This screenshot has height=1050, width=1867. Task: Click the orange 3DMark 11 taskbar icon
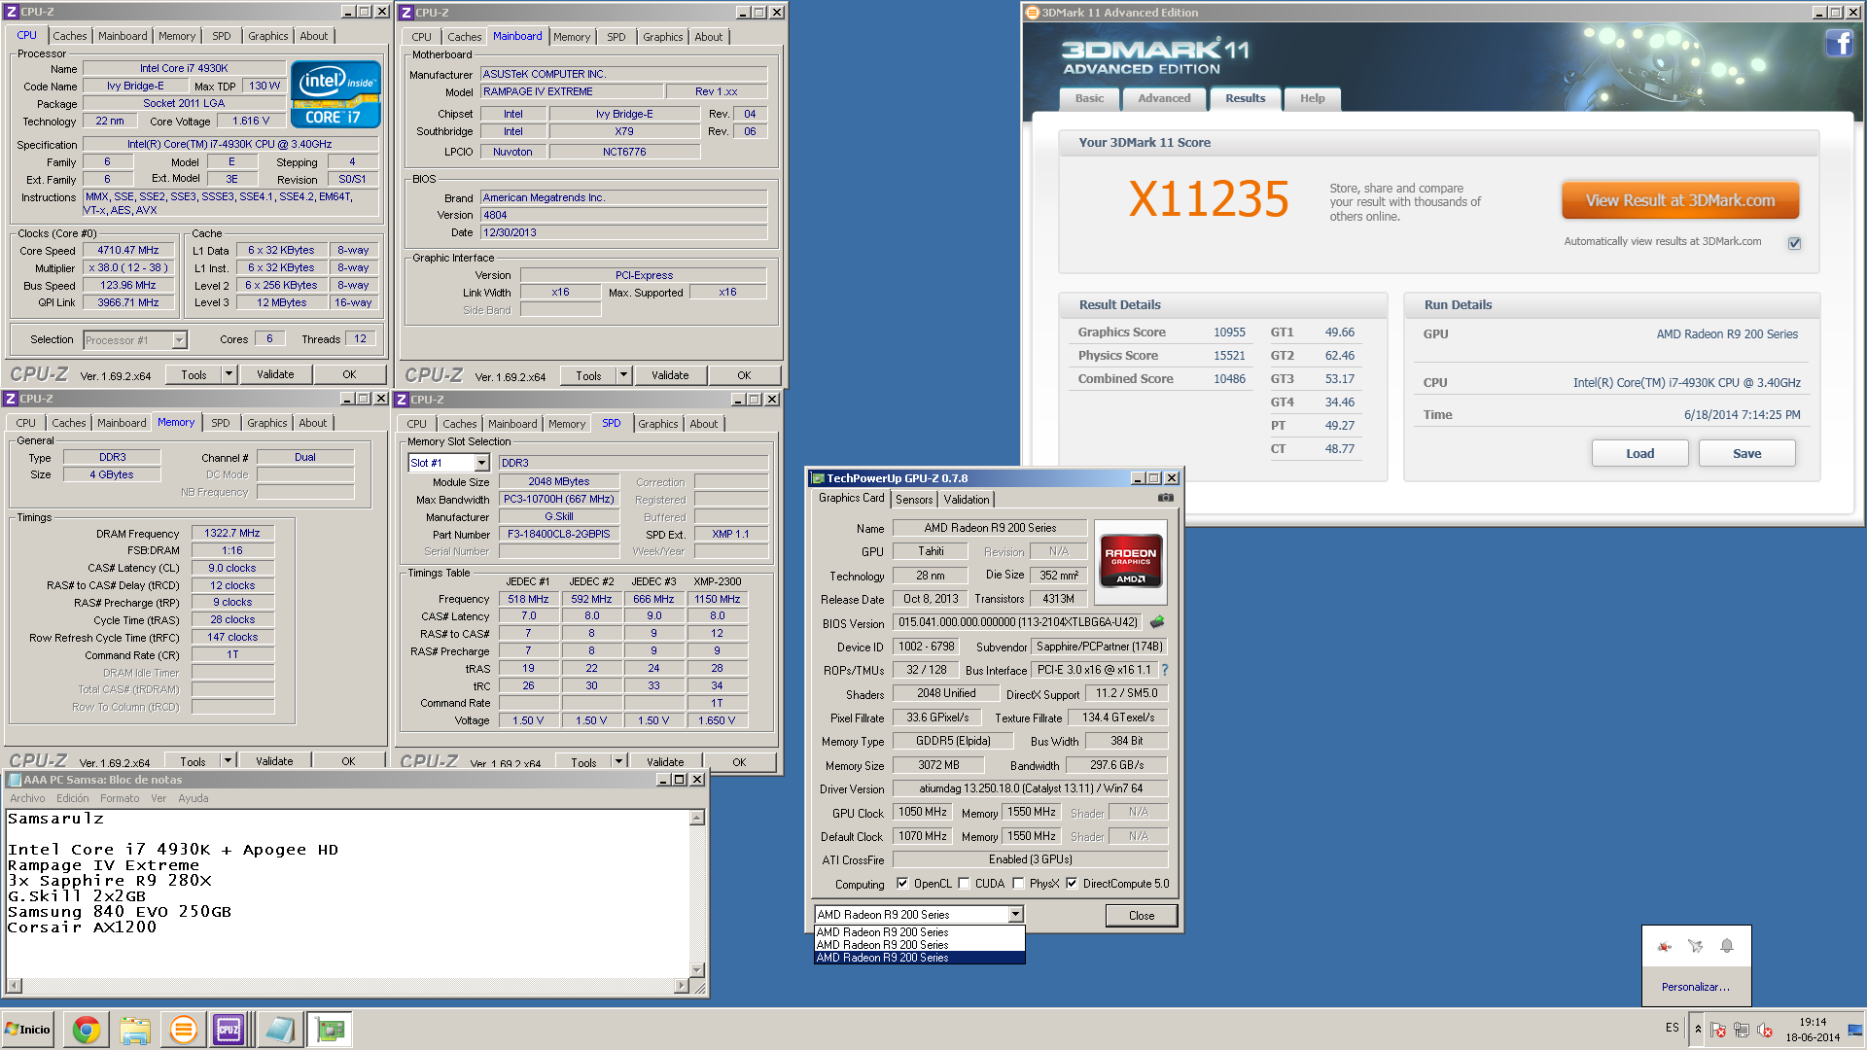click(183, 1030)
